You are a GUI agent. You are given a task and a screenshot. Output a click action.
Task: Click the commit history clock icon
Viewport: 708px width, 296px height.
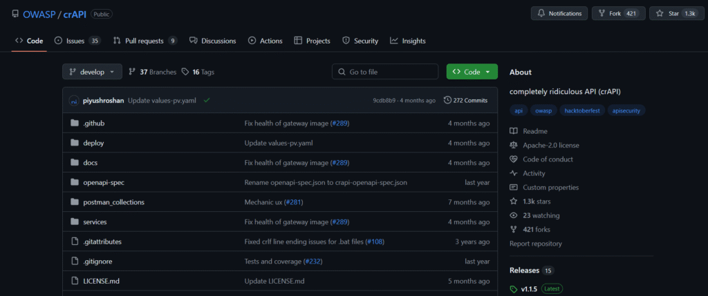point(447,100)
